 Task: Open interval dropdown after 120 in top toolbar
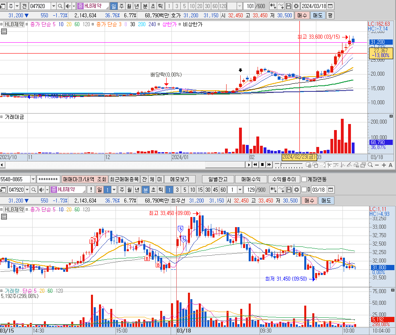coord(240,6)
